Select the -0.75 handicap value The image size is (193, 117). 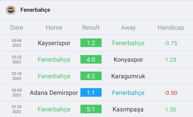coord(170,43)
